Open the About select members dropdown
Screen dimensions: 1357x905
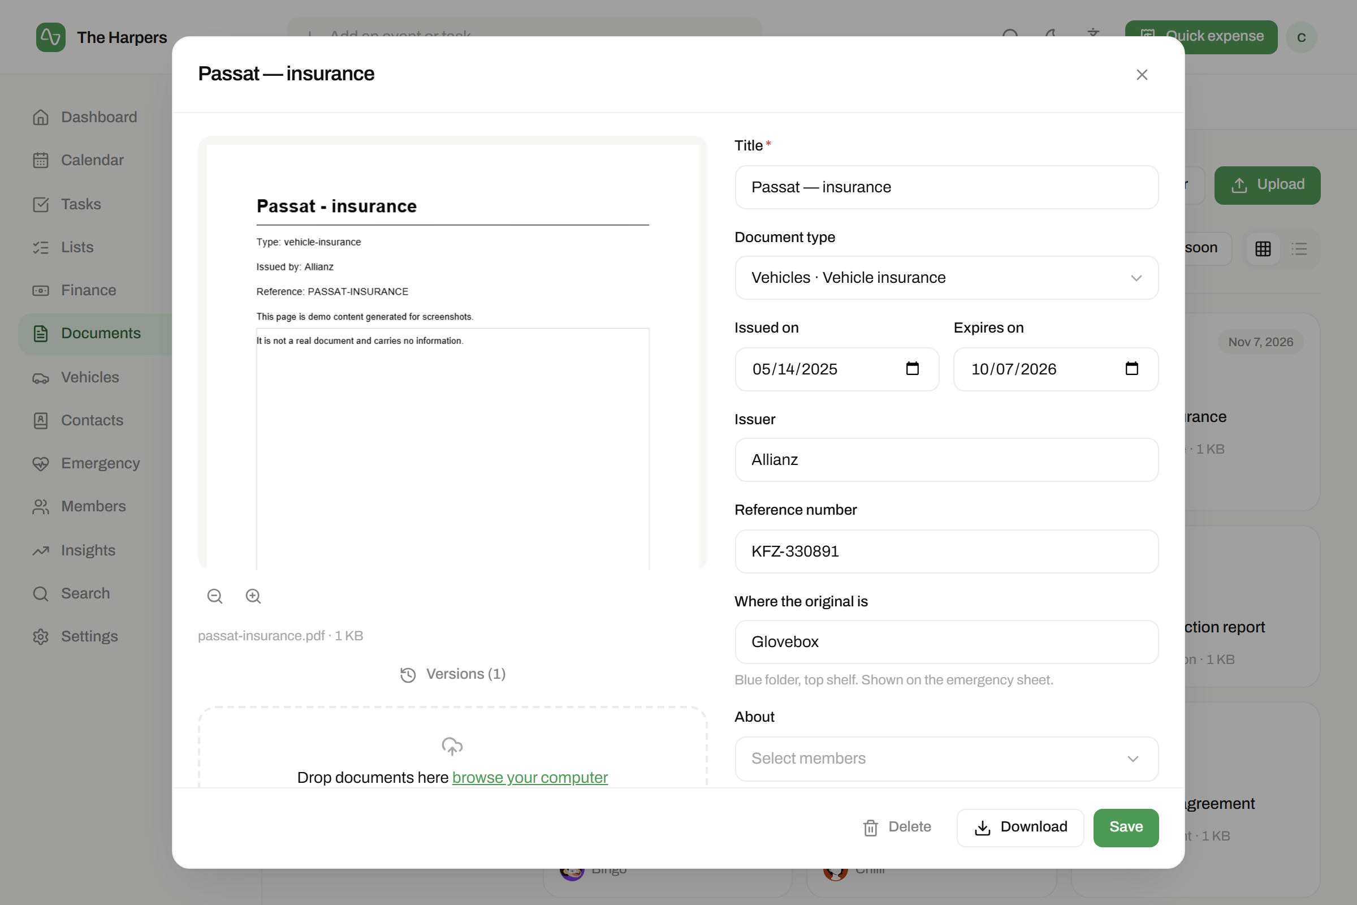click(x=946, y=759)
